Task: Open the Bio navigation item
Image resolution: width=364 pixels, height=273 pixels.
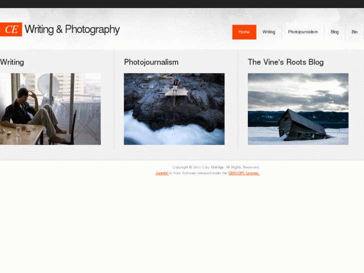Action: [x=354, y=32]
